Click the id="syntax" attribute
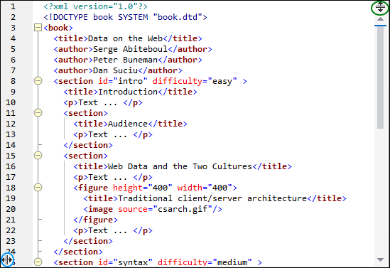This screenshot has width=390, height=268. 125,262
